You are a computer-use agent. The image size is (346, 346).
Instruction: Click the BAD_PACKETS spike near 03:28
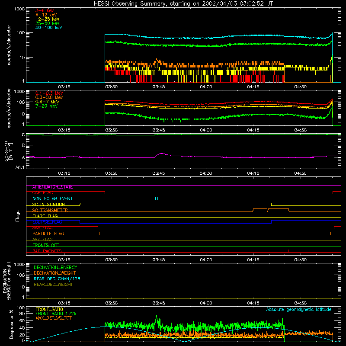pos(105,251)
